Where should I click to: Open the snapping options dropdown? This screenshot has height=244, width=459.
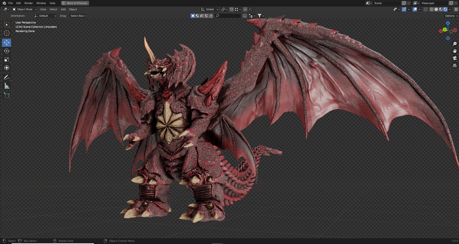238,9
